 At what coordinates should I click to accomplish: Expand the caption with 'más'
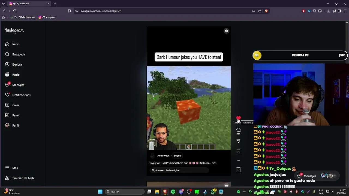(214, 163)
